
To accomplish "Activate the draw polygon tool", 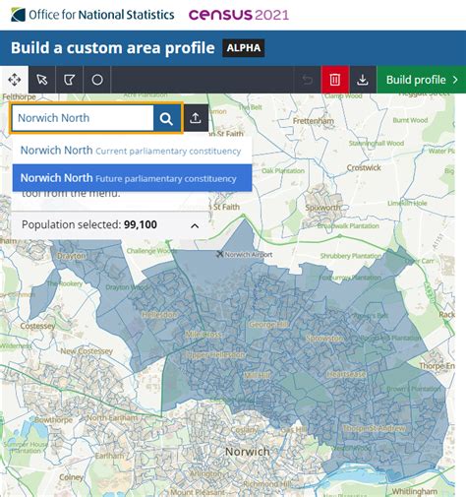I will point(70,80).
